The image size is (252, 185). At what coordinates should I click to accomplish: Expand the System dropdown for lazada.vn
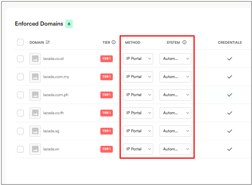[175, 149]
